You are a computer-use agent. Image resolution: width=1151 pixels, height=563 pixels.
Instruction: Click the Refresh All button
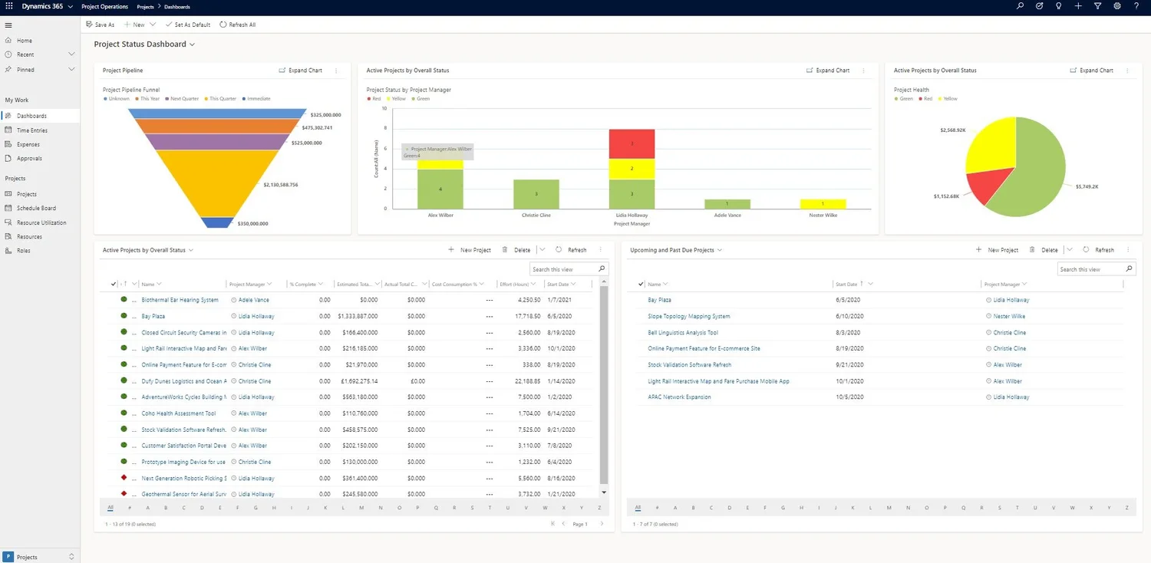pyautogui.click(x=238, y=25)
